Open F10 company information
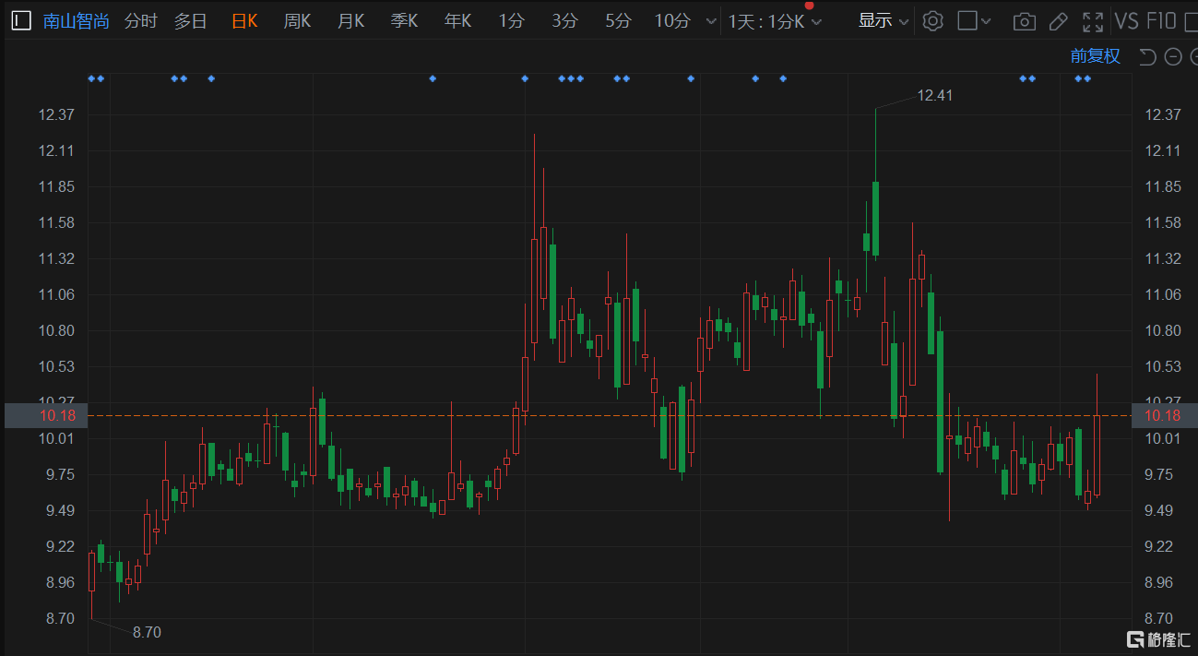 1163,21
